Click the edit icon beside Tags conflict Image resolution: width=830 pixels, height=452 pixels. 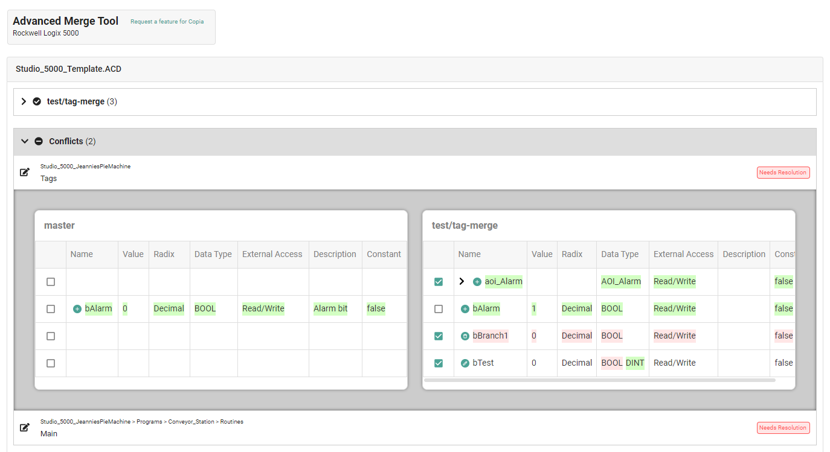click(25, 173)
